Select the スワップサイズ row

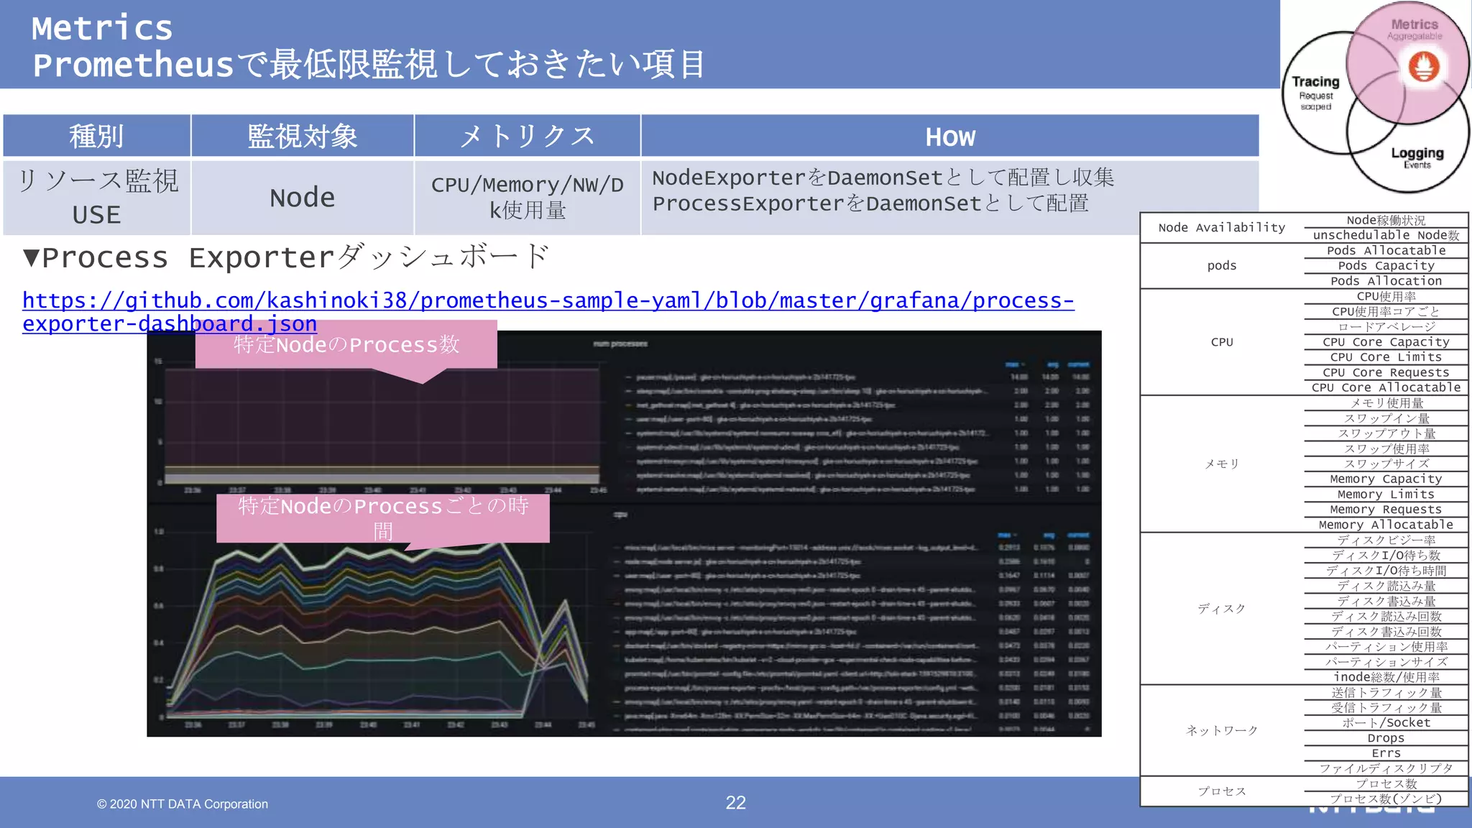coord(1386,464)
